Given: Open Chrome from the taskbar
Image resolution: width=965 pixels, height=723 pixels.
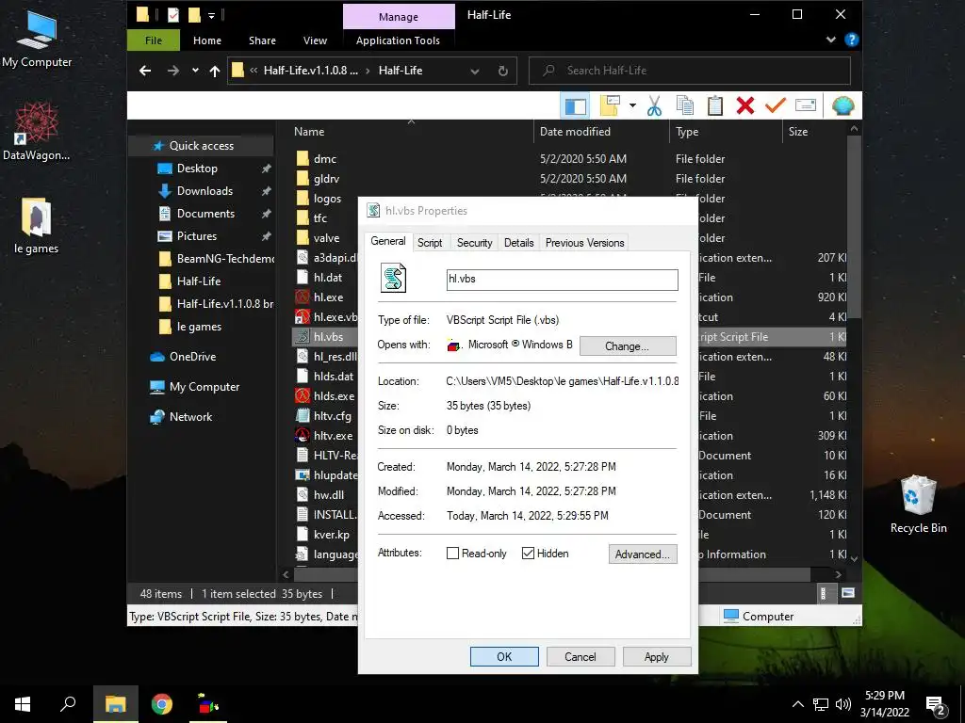Looking at the screenshot, I should click(162, 704).
